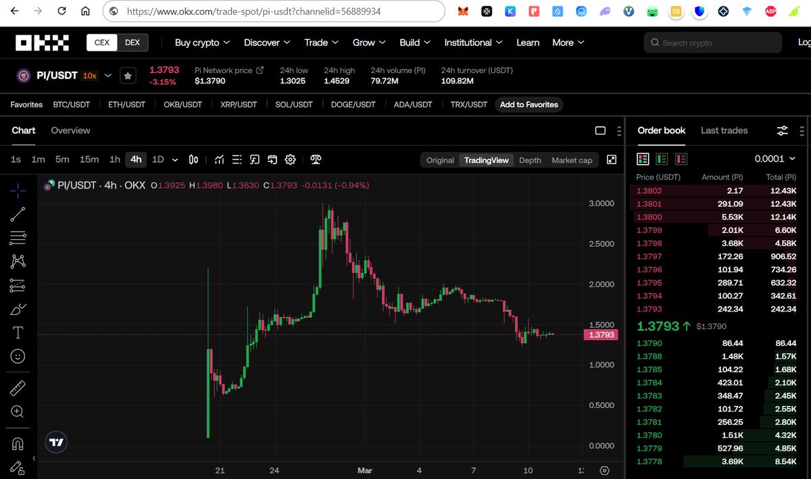Select the Market cap view
811x479 pixels.
(572, 160)
